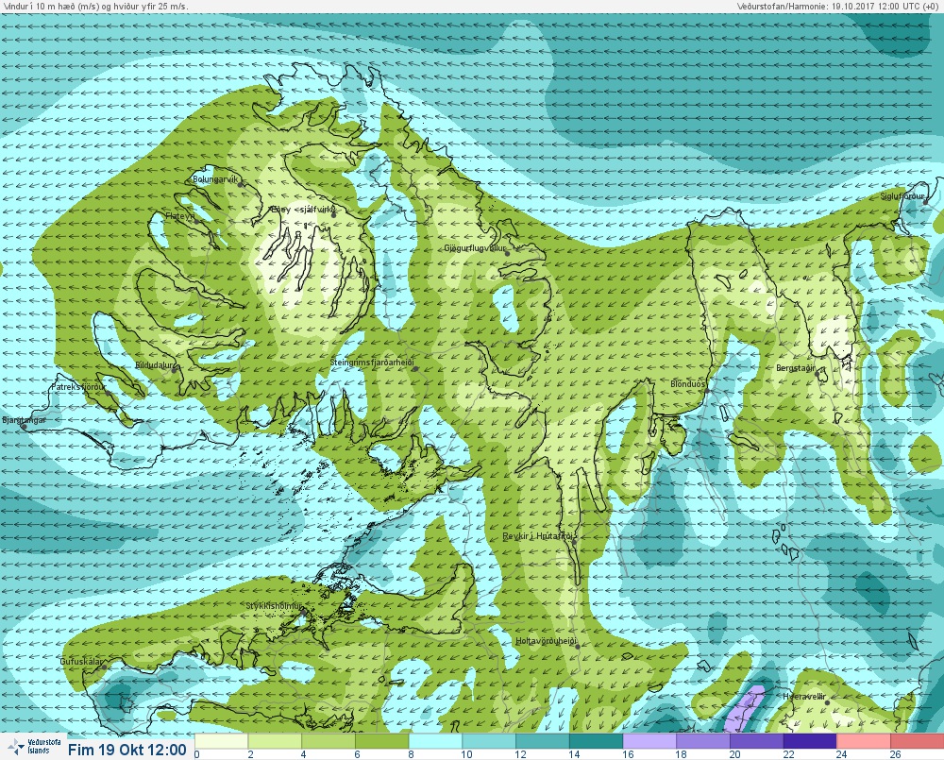
Task: Click the Veðurstofa Íslands logo
Action: tap(35, 747)
